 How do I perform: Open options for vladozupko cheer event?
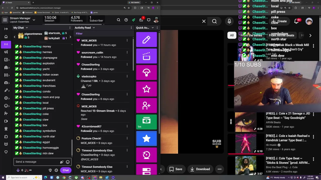127,76
